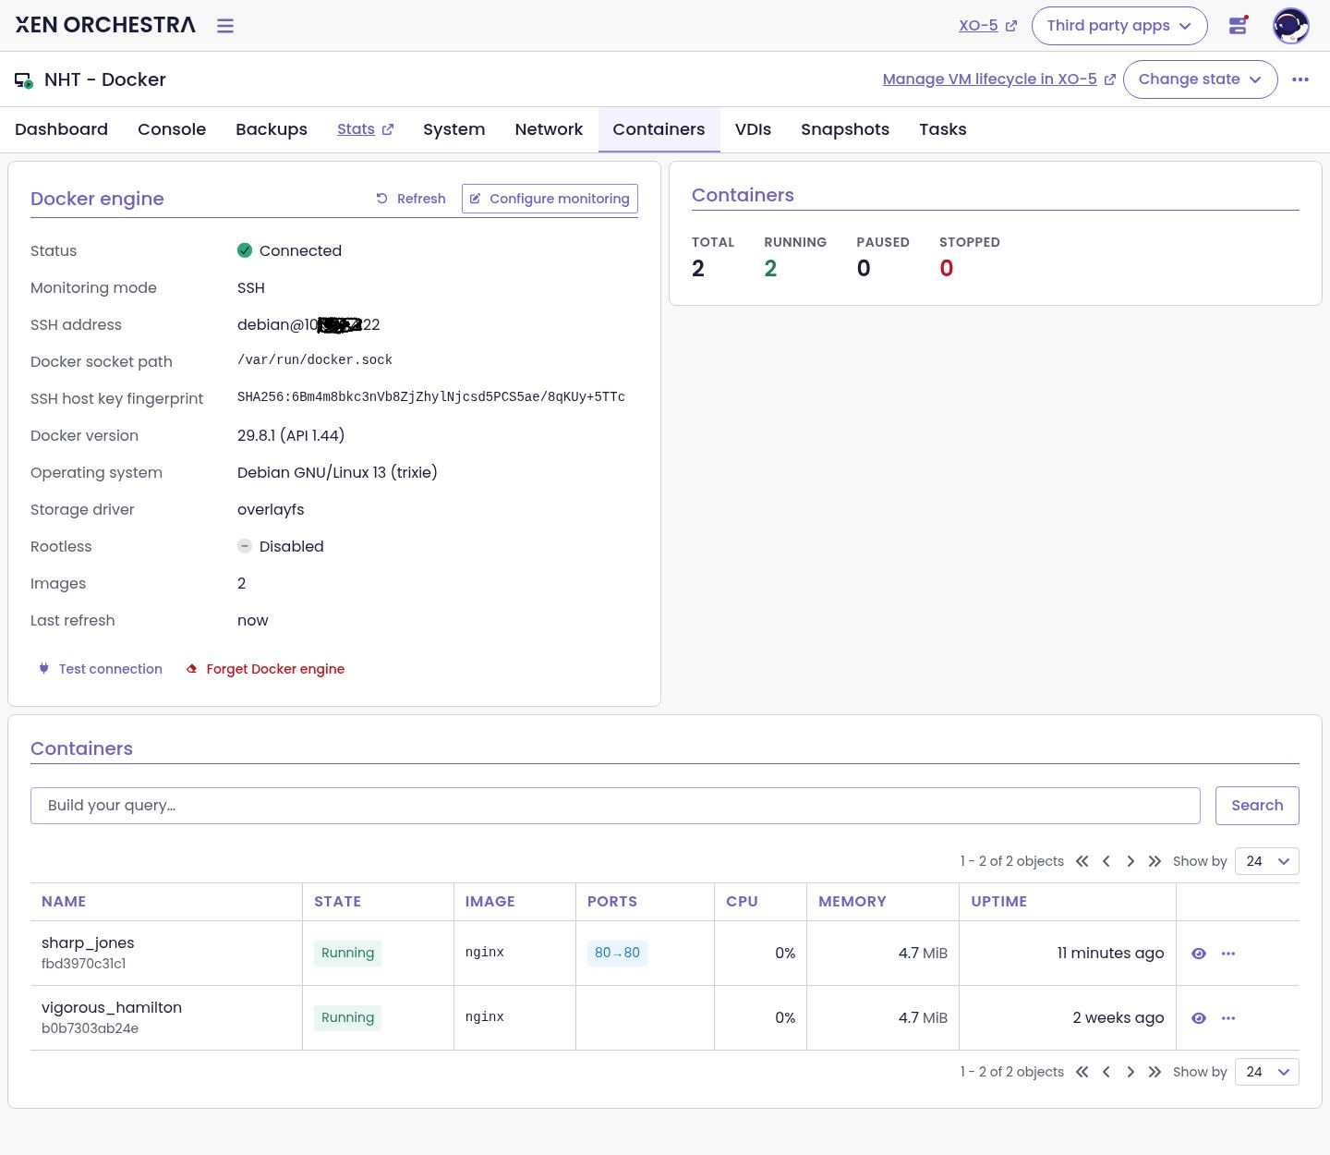This screenshot has height=1155, width=1330.
Task: Click the Xen Orchestra logo
Action: point(105,25)
